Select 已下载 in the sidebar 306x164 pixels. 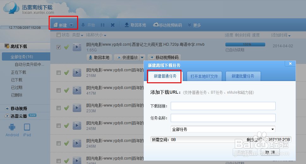tap(16, 80)
